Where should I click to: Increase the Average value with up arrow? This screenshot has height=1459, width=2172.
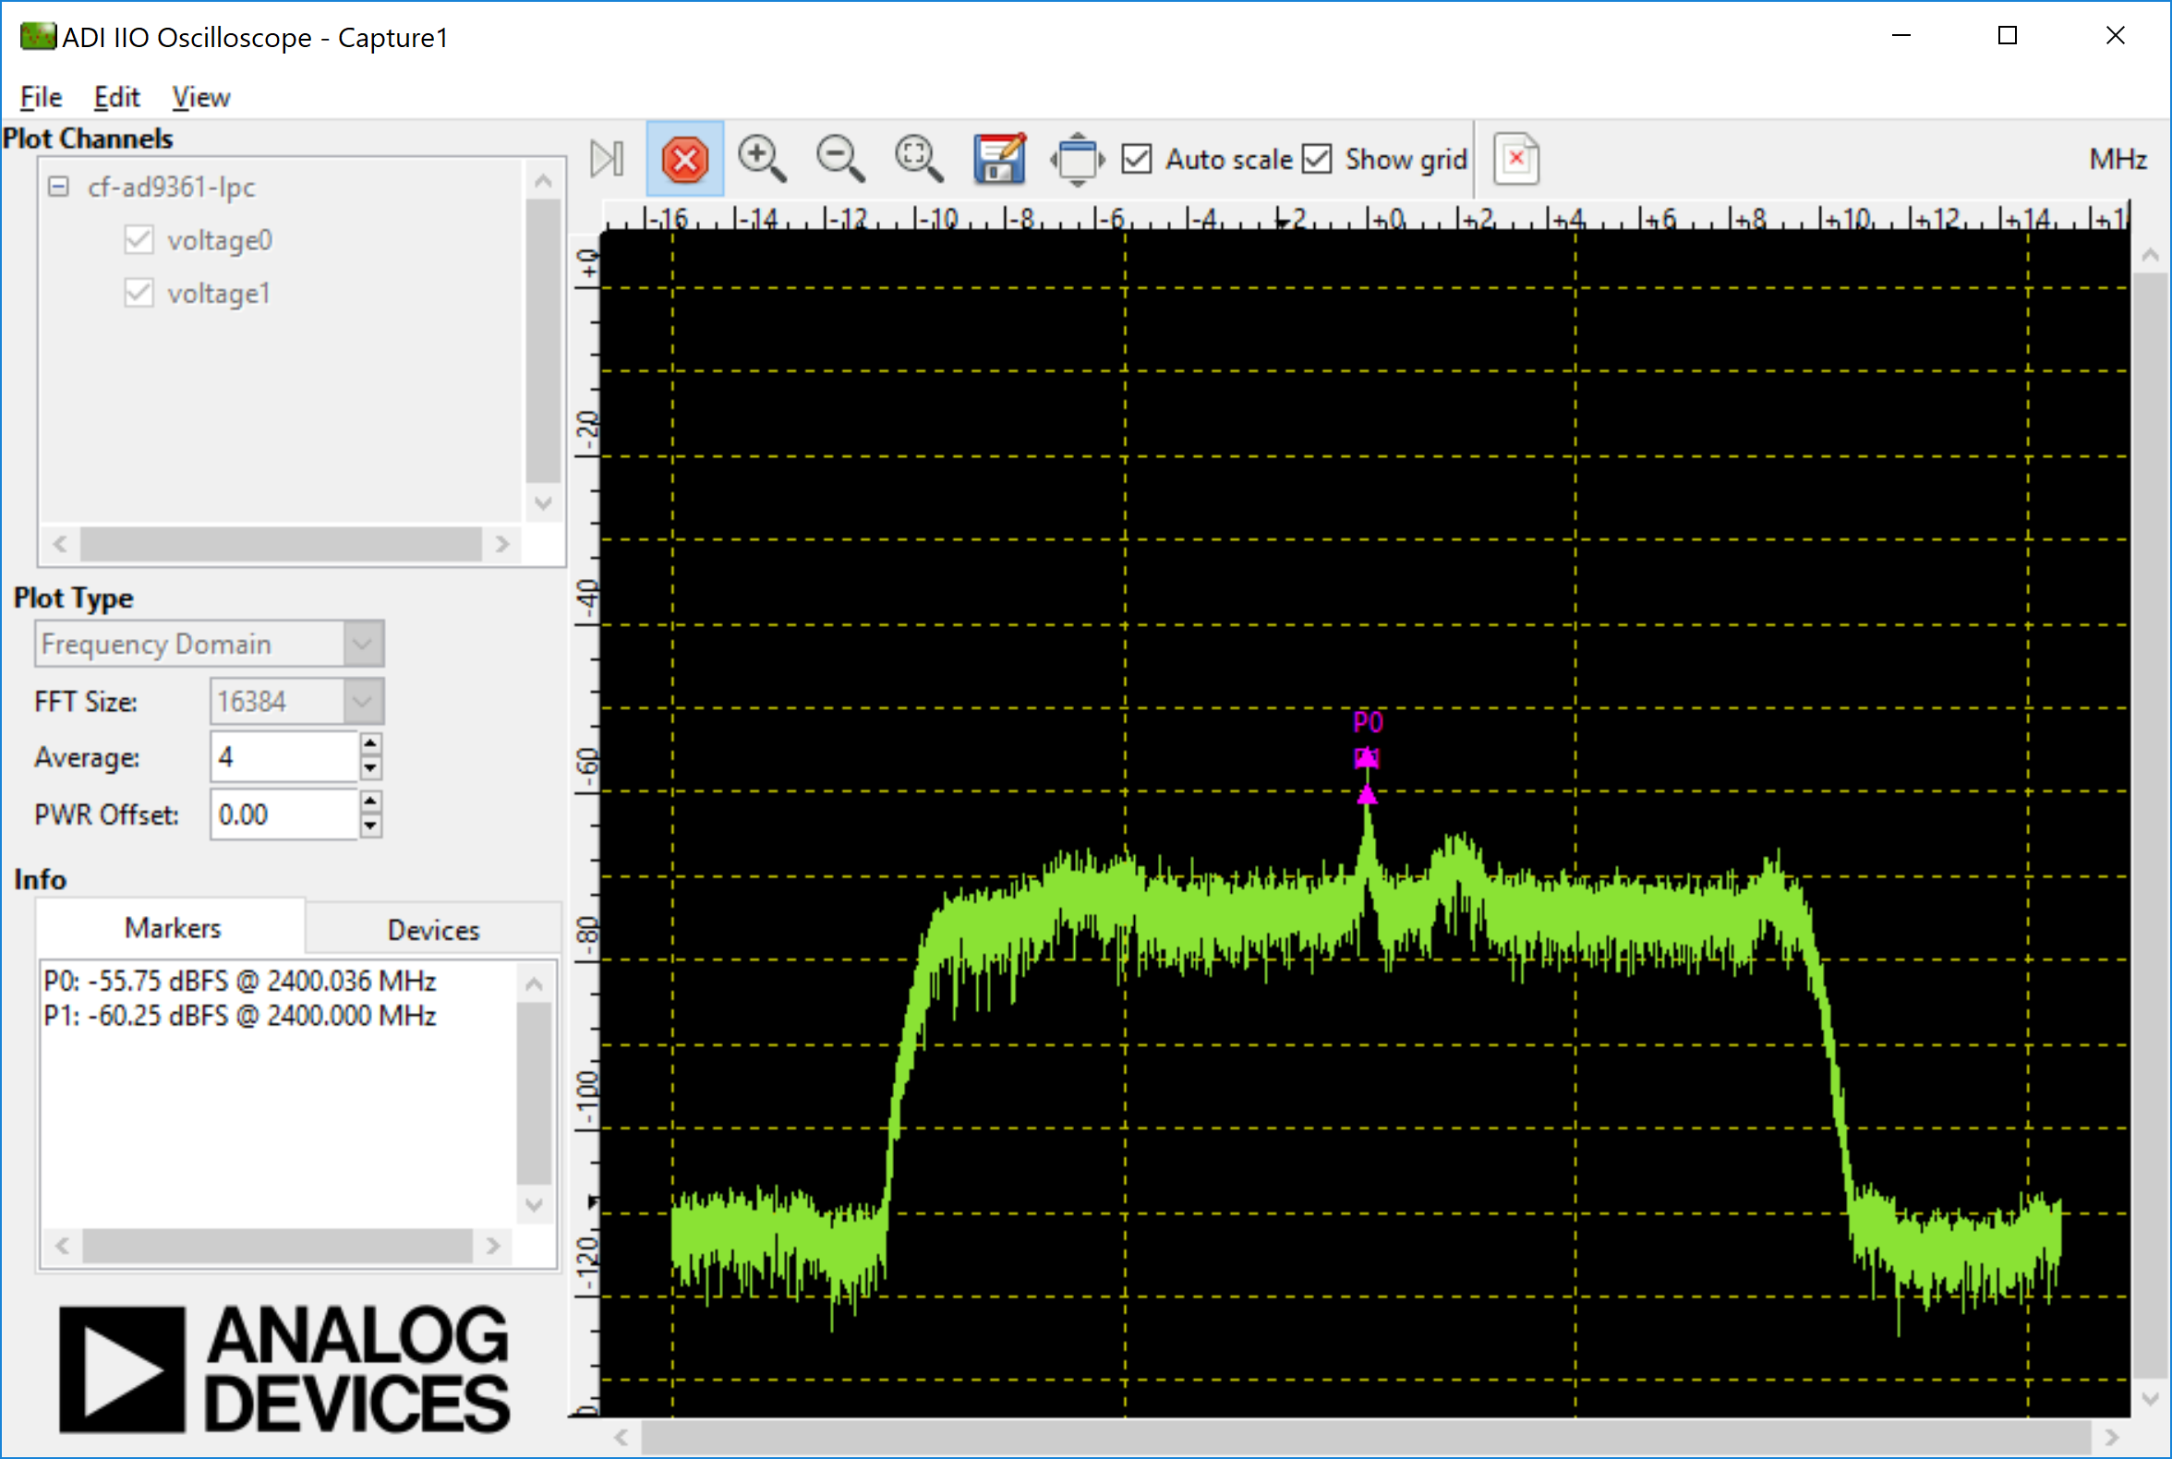click(370, 744)
